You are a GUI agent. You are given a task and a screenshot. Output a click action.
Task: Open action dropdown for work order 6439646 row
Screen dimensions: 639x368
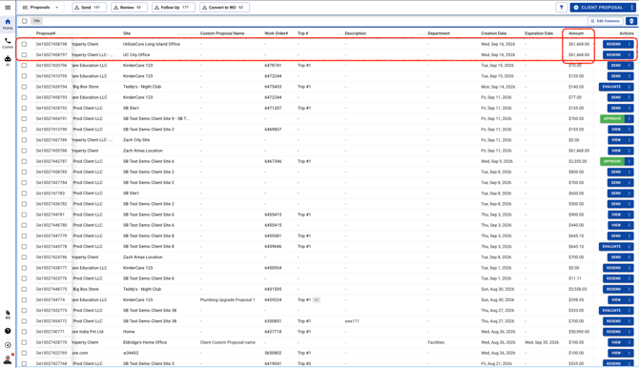click(629, 247)
